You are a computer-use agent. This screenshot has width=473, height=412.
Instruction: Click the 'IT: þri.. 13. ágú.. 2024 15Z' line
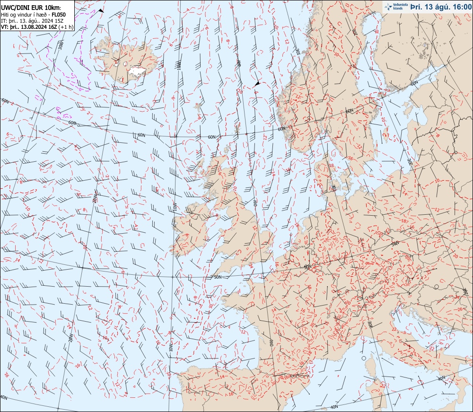[x=33, y=20]
